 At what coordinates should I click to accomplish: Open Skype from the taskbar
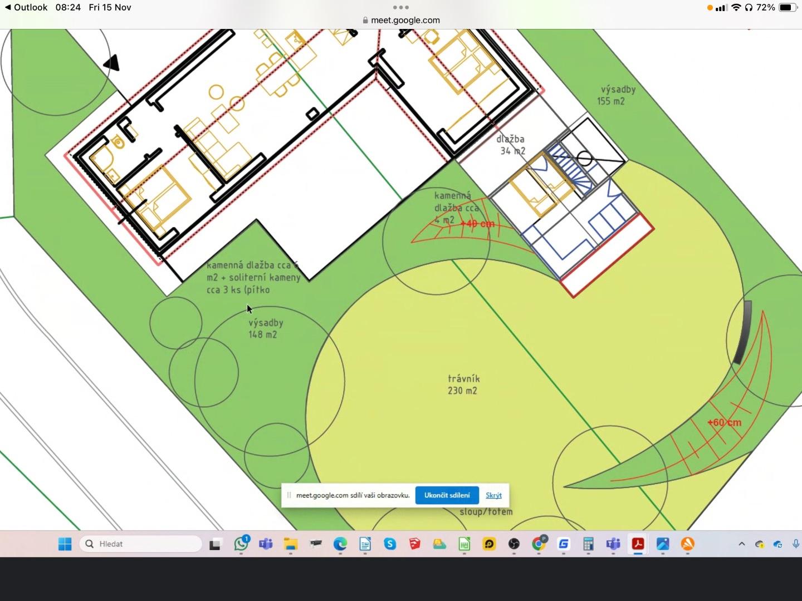pyautogui.click(x=390, y=544)
